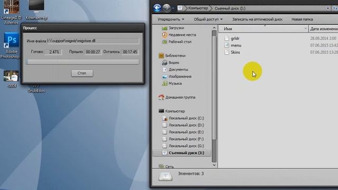Select the menu file
Image resolution: width=338 pixels, height=190 pixels.
click(236, 45)
